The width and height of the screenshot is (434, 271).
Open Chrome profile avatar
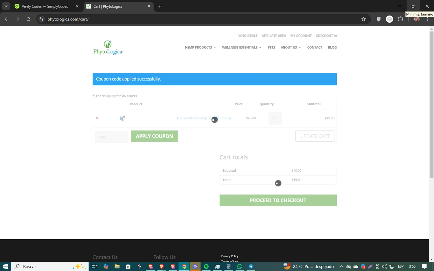coord(417,19)
